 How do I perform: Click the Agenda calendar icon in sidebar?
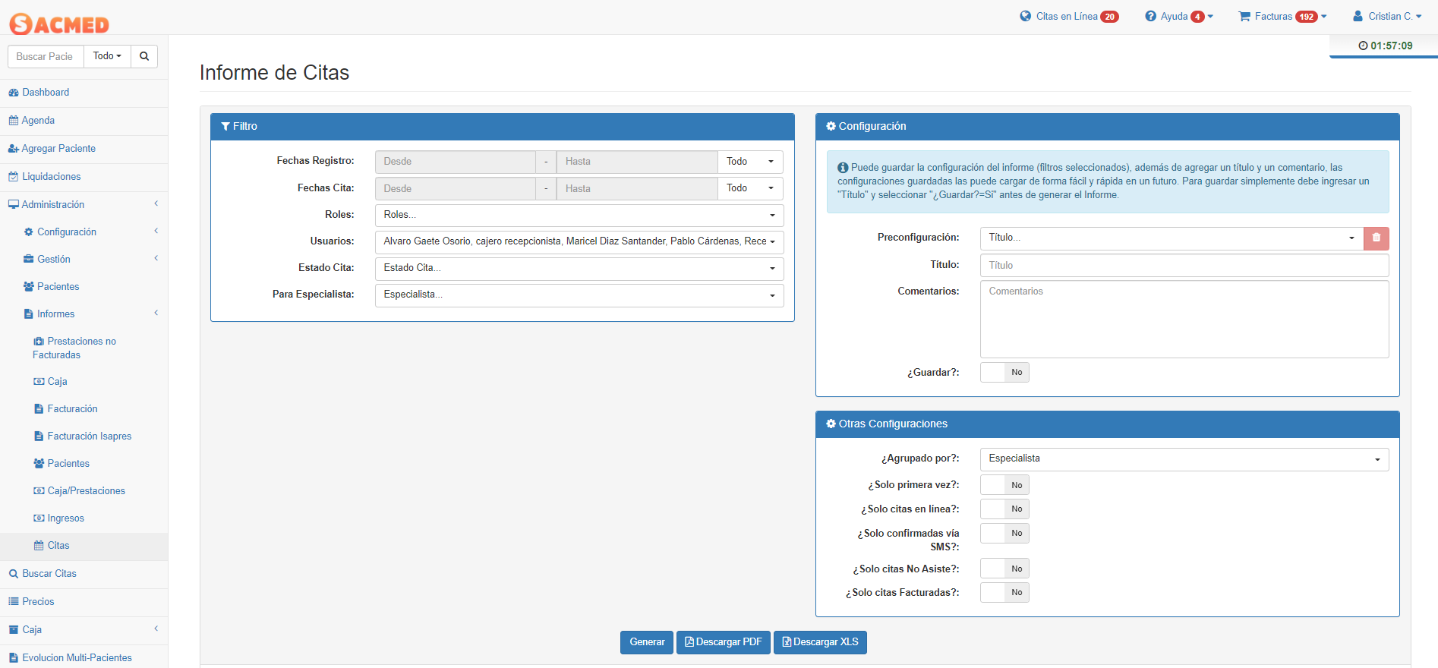[13, 121]
